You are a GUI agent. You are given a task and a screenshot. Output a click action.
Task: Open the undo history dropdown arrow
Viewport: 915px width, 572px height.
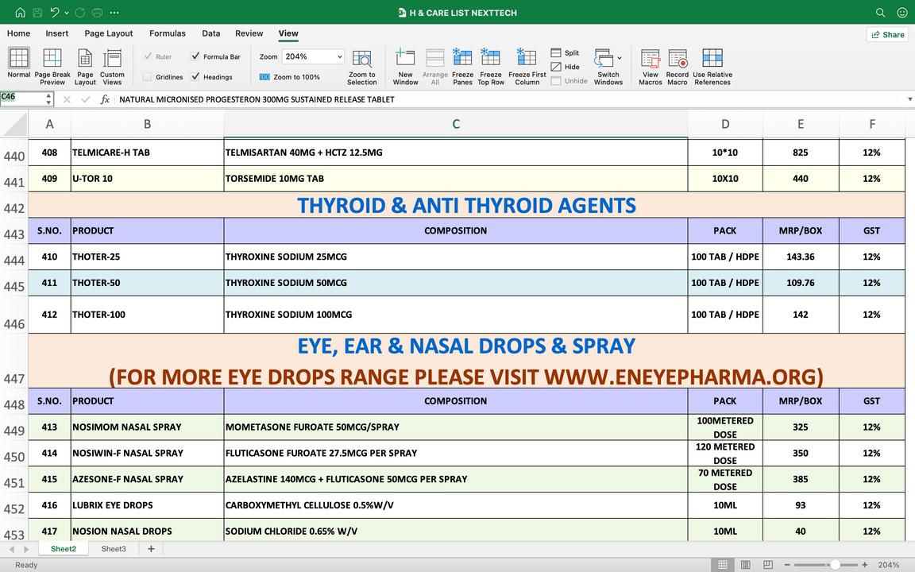pyautogui.click(x=67, y=13)
